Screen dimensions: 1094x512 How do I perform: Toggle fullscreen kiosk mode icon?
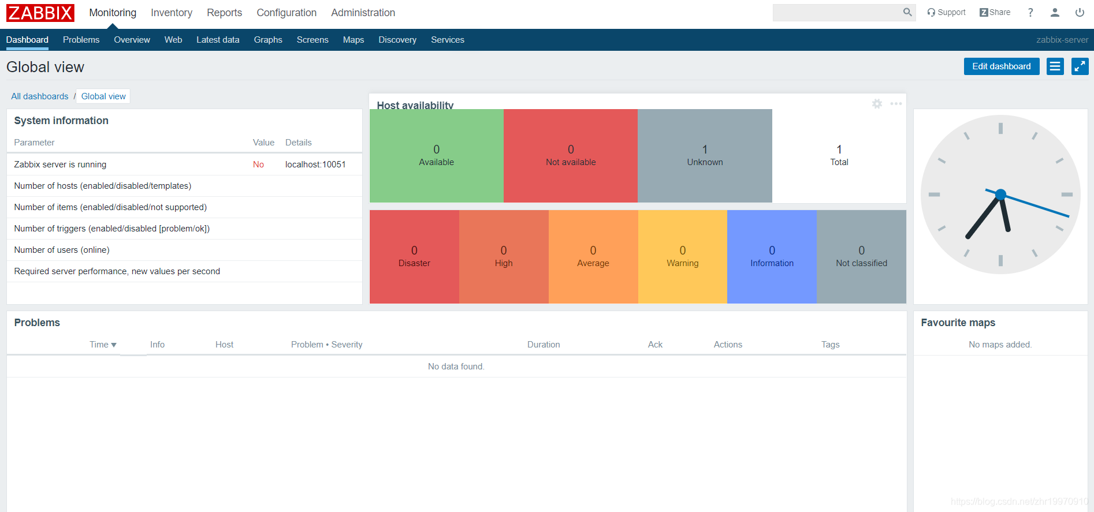[x=1080, y=66]
